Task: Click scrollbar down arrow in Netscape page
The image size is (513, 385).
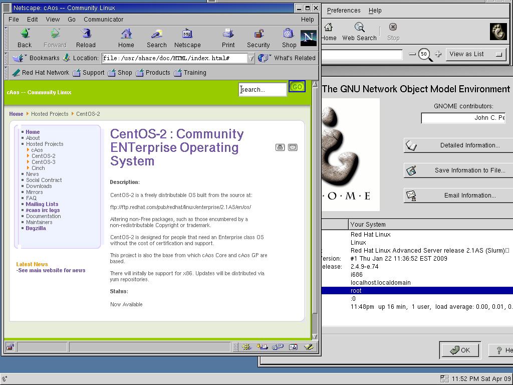Action: (315, 336)
